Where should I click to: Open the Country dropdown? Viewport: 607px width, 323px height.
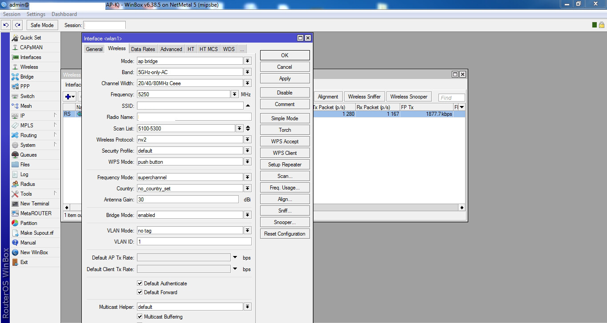pos(247,188)
